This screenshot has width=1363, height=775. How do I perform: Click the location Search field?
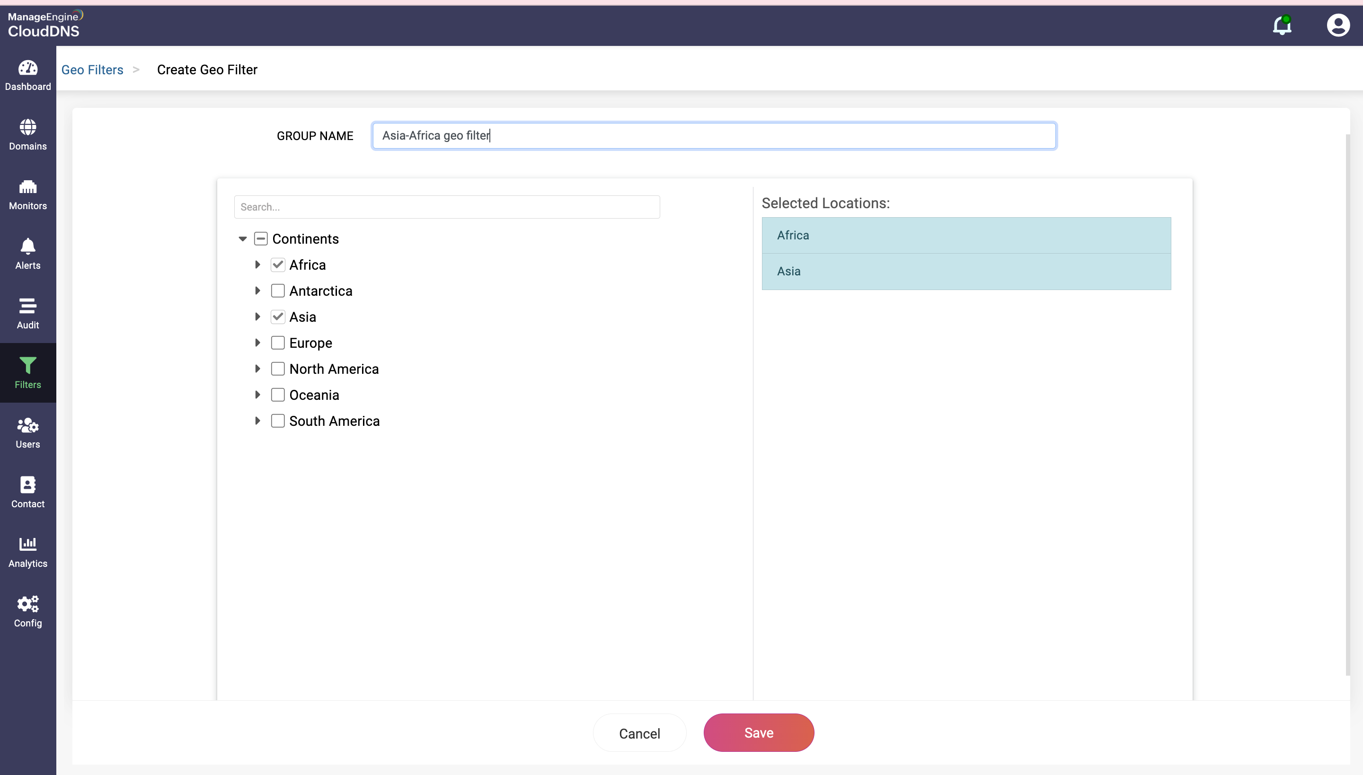point(447,207)
